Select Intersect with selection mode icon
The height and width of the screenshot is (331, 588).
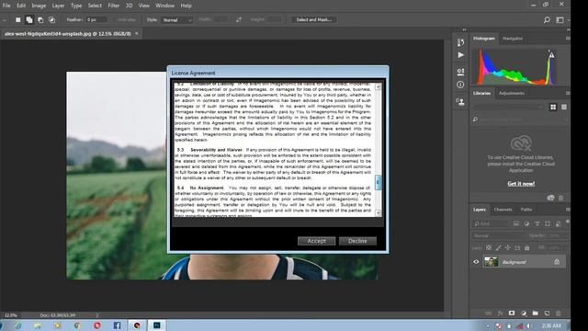pos(51,20)
